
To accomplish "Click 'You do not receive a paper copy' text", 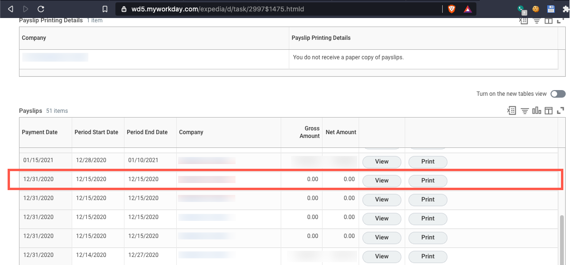I will pyautogui.click(x=348, y=57).
